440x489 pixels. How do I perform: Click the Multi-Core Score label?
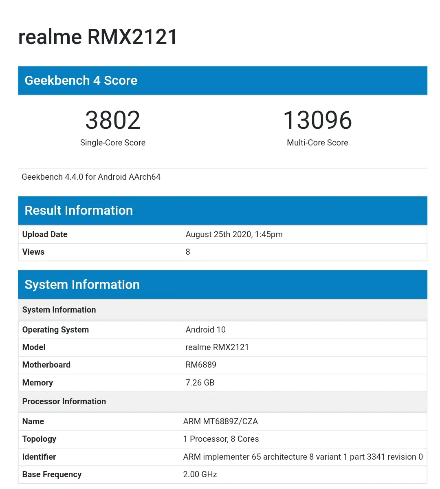pos(317,143)
